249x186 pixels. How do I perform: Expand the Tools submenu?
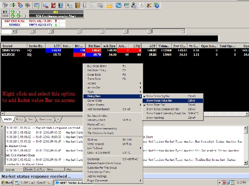(112, 92)
